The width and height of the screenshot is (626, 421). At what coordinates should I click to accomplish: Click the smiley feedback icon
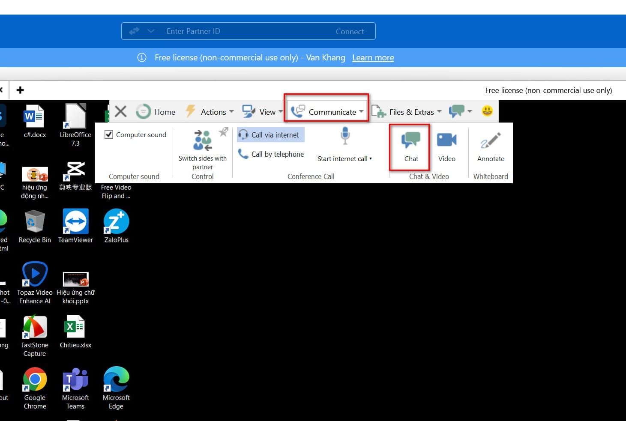tap(487, 111)
